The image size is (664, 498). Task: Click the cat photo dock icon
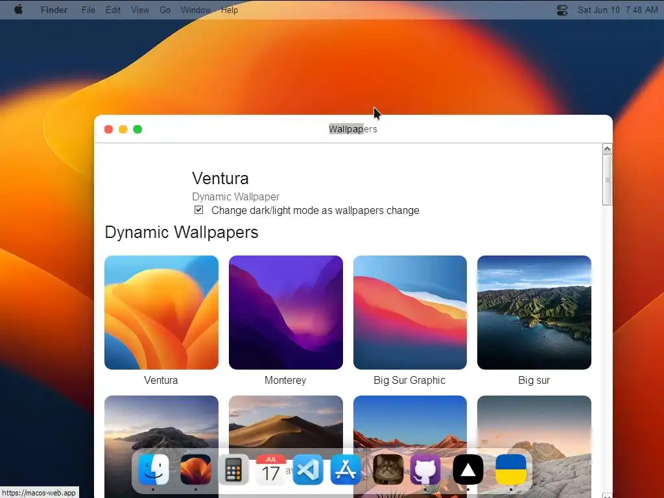(388, 469)
